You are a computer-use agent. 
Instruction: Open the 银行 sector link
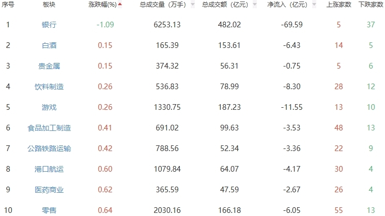(49, 25)
